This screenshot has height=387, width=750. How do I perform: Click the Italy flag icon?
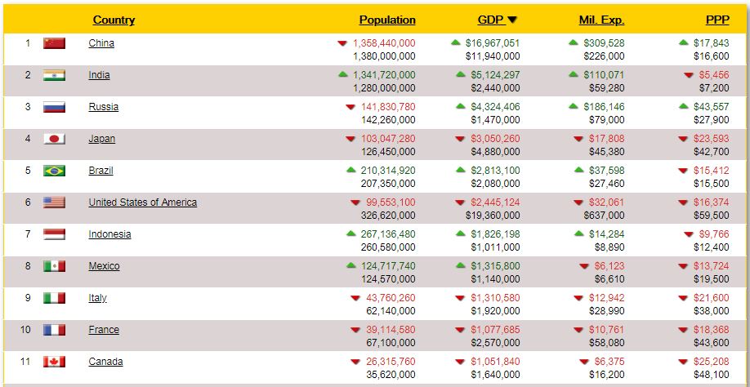[54, 298]
